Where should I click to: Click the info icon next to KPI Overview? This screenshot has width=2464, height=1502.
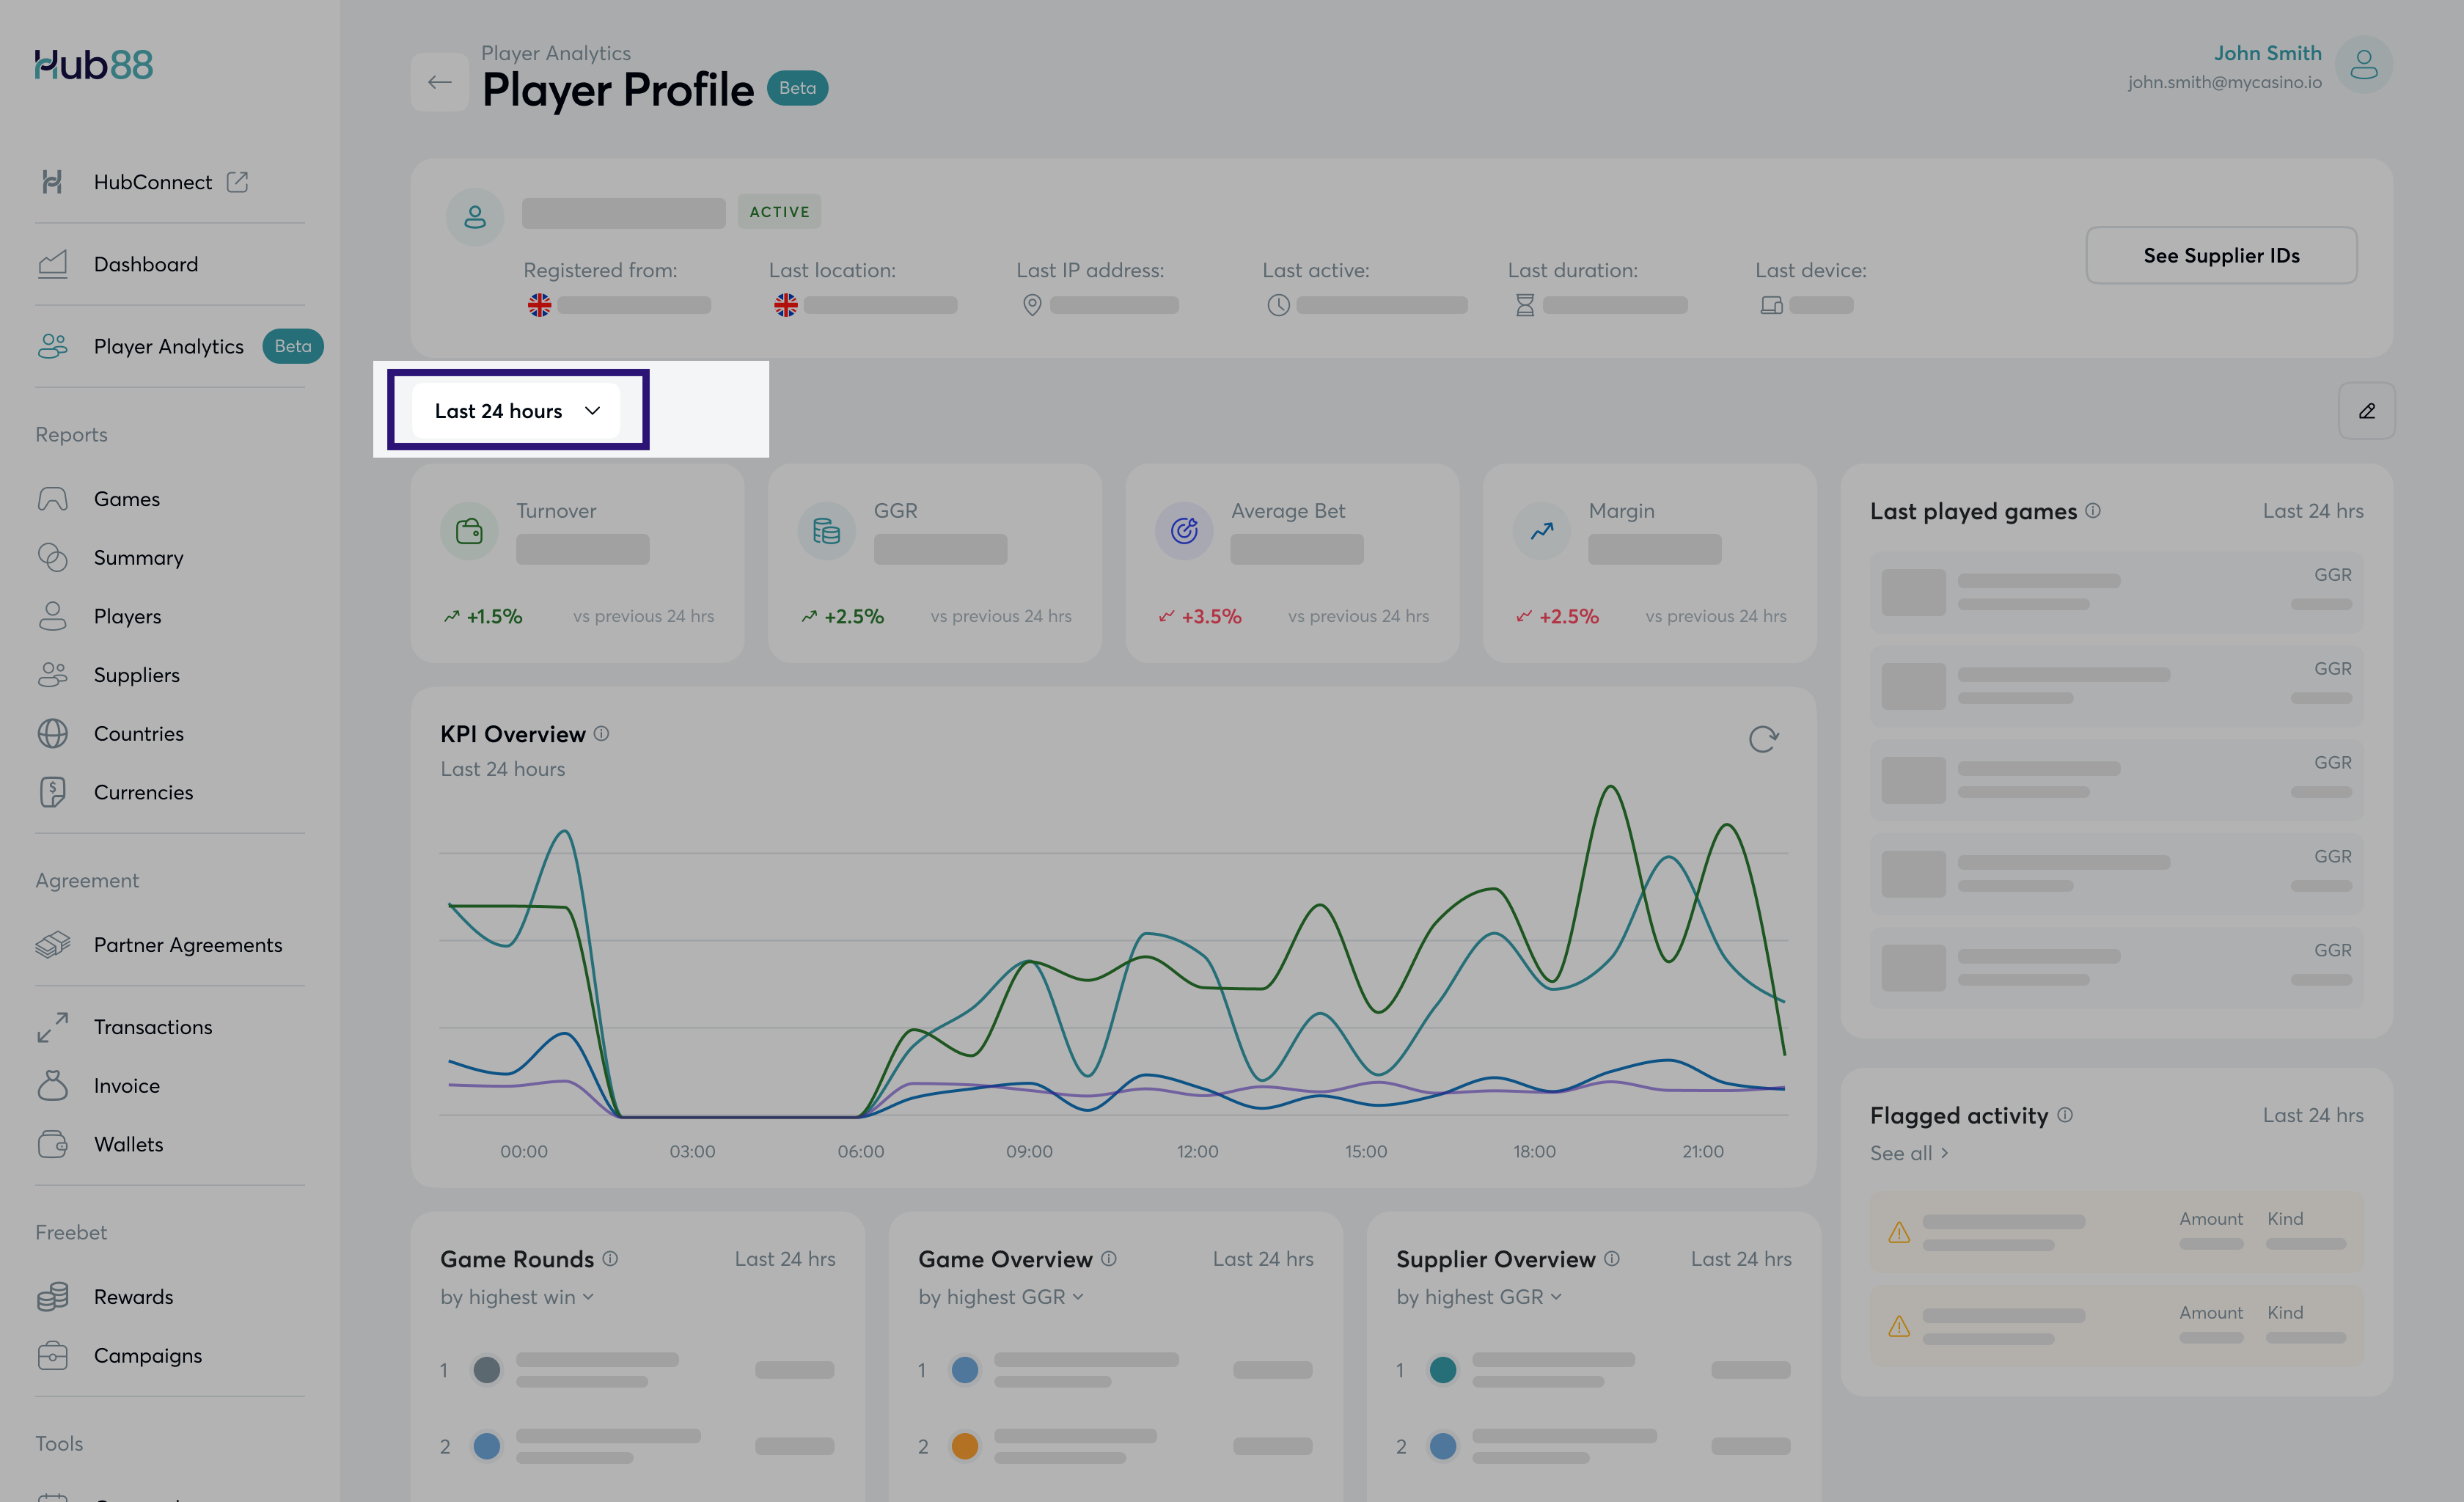[601, 733]
